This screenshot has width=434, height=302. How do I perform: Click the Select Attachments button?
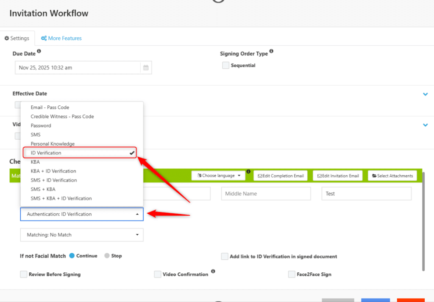[x=392, y=175]
